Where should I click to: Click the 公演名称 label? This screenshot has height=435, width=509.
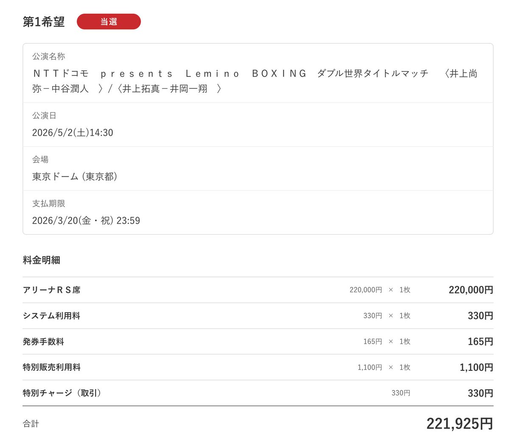click(x=49, y=56)
